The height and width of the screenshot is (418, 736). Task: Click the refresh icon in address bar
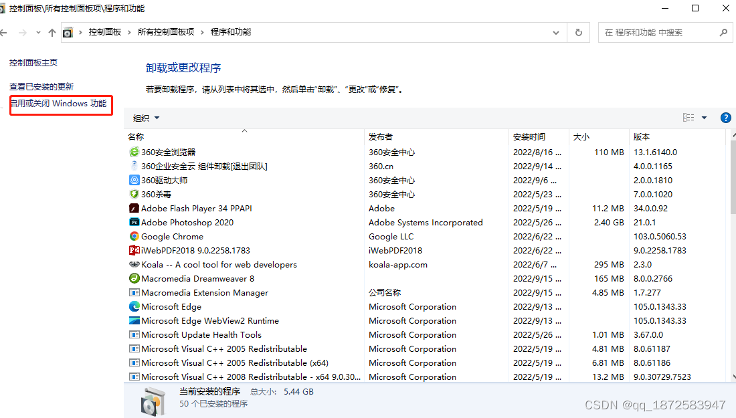577,31
